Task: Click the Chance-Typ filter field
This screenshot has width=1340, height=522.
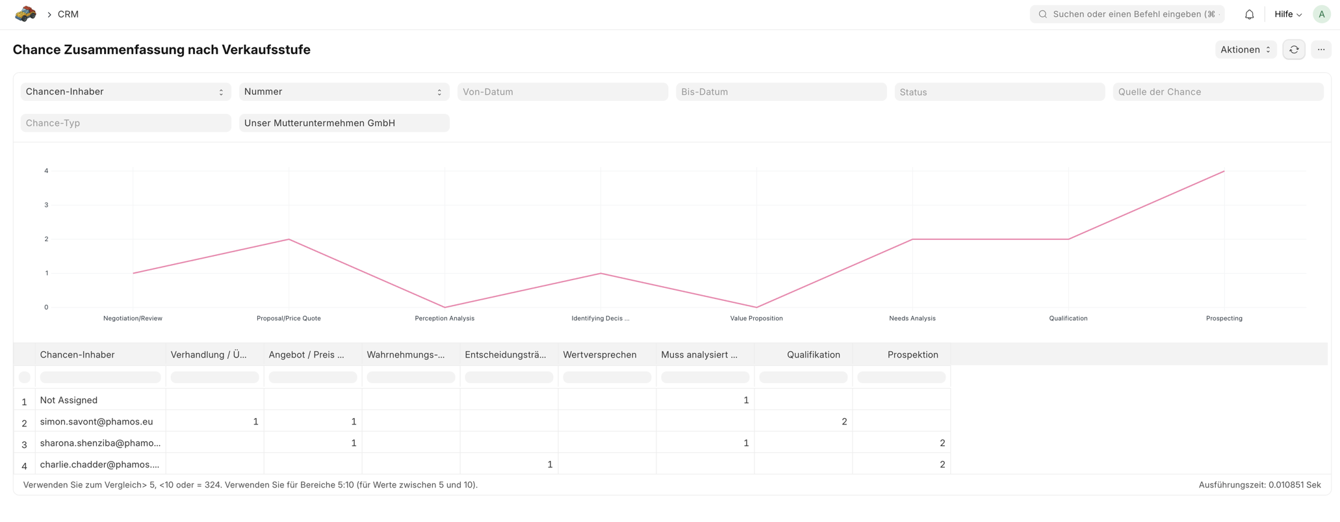Action: (125, 123)
